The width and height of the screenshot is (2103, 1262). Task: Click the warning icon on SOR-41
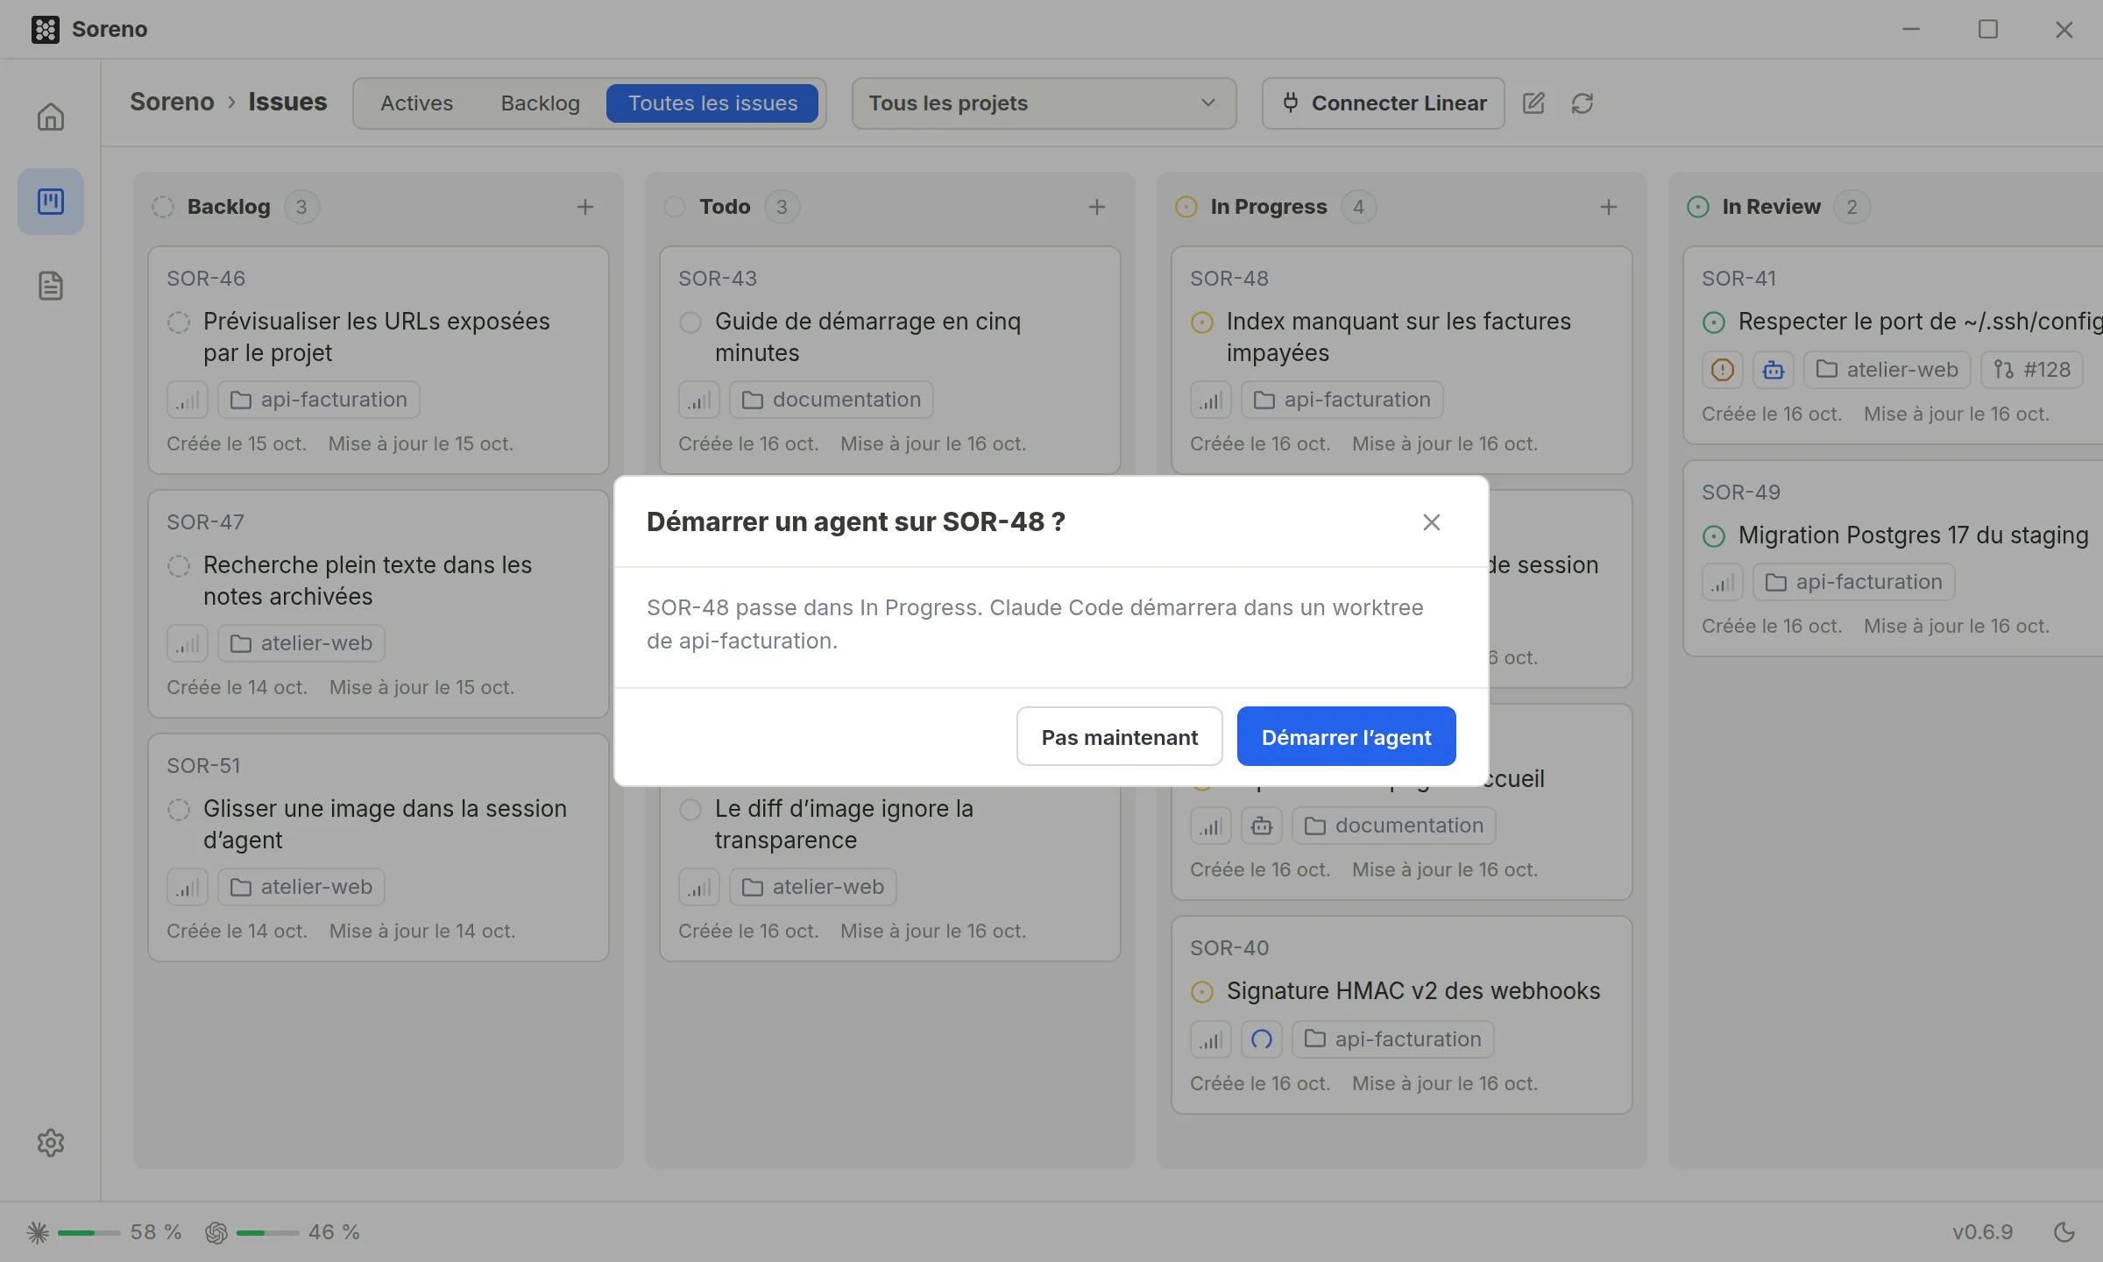pyautogui.click(x=1723, y=370)
